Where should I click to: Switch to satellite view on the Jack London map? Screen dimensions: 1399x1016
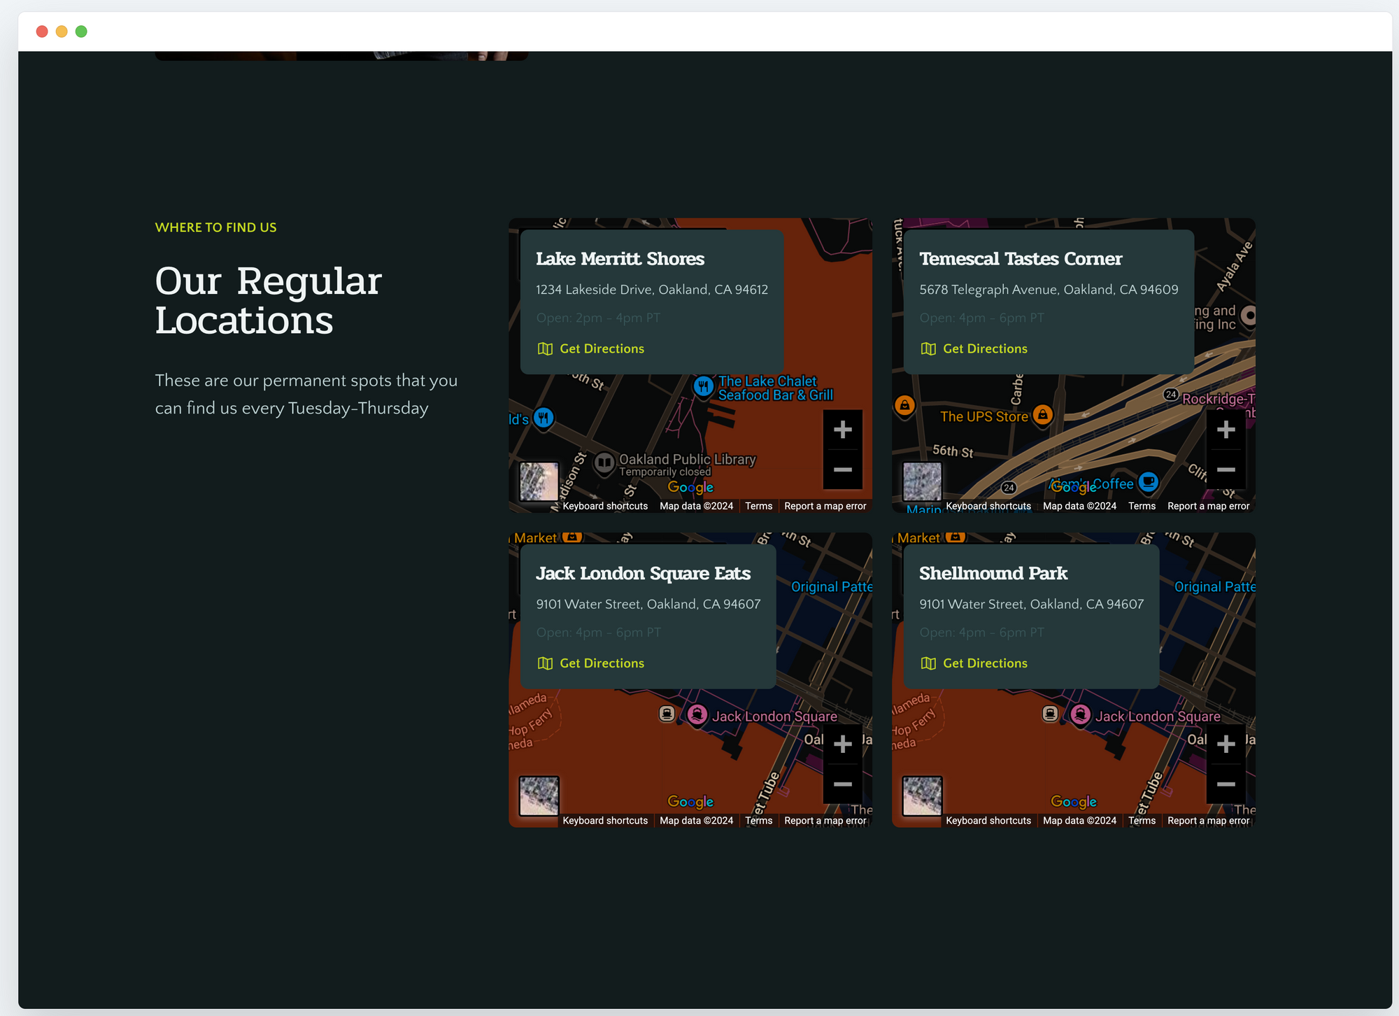[539, 796]
